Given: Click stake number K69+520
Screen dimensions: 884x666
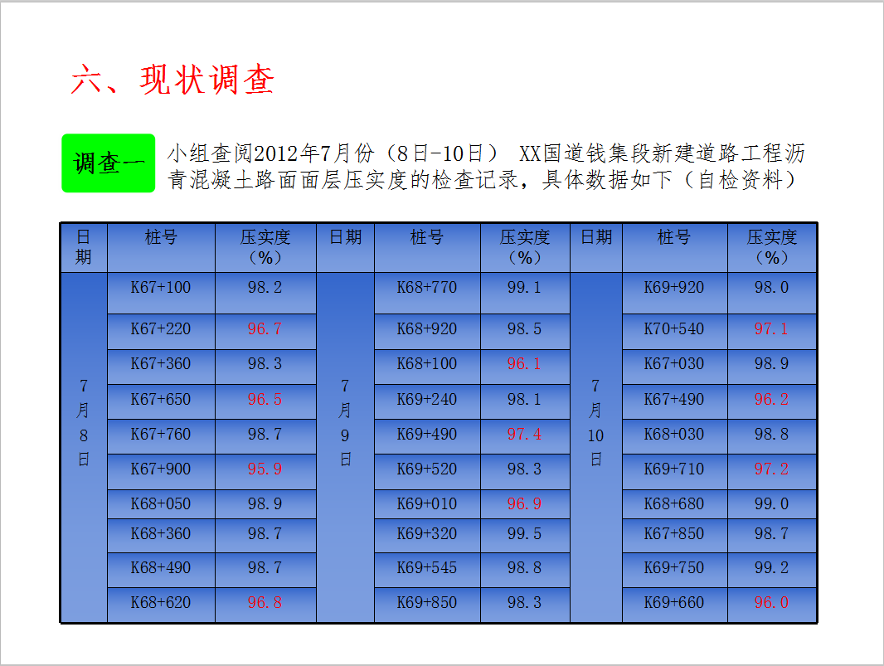Looking at the screenshot, I should (427, 469).
